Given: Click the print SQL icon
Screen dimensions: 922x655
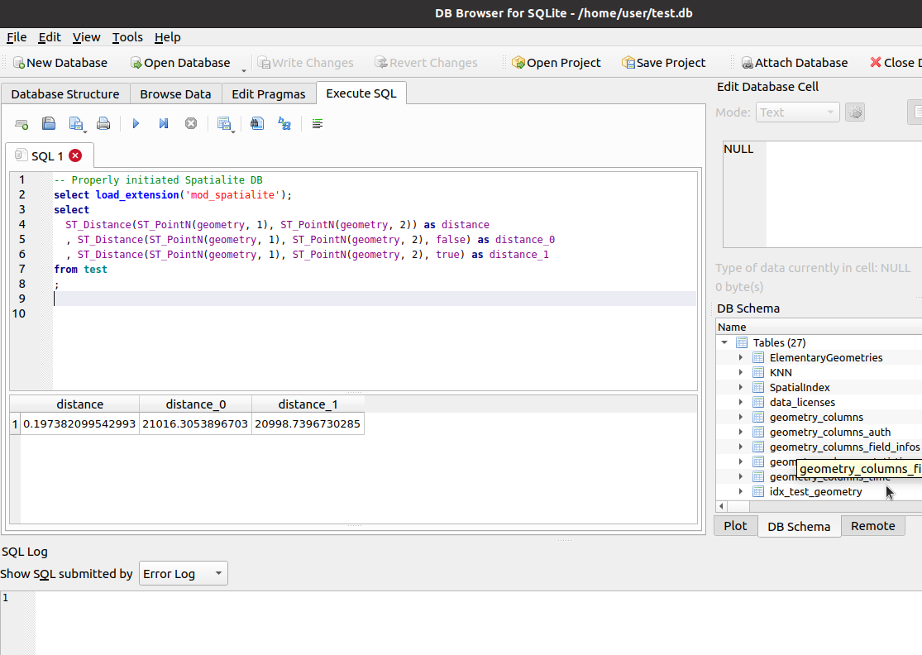Looking at the screenshot, I should (103, 123).
